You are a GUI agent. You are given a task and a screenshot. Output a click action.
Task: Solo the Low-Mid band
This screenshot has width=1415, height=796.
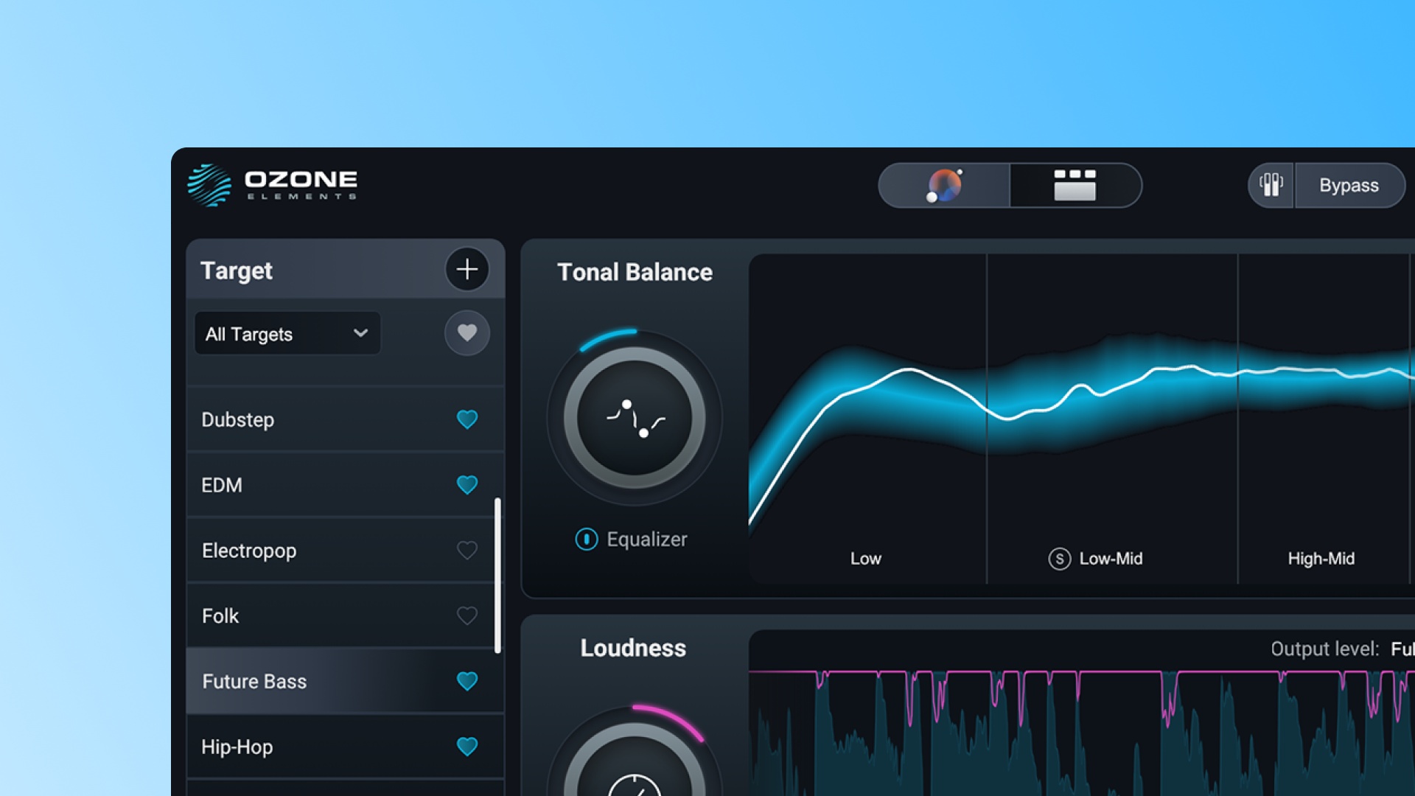(x=1059, y=559)
